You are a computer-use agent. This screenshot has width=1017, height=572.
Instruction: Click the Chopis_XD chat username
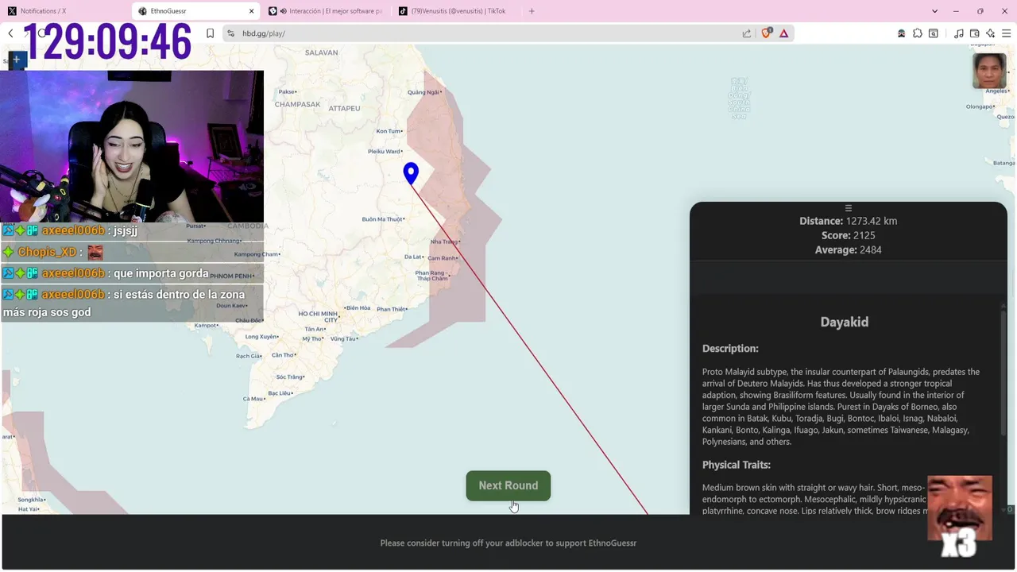(47, 252)
